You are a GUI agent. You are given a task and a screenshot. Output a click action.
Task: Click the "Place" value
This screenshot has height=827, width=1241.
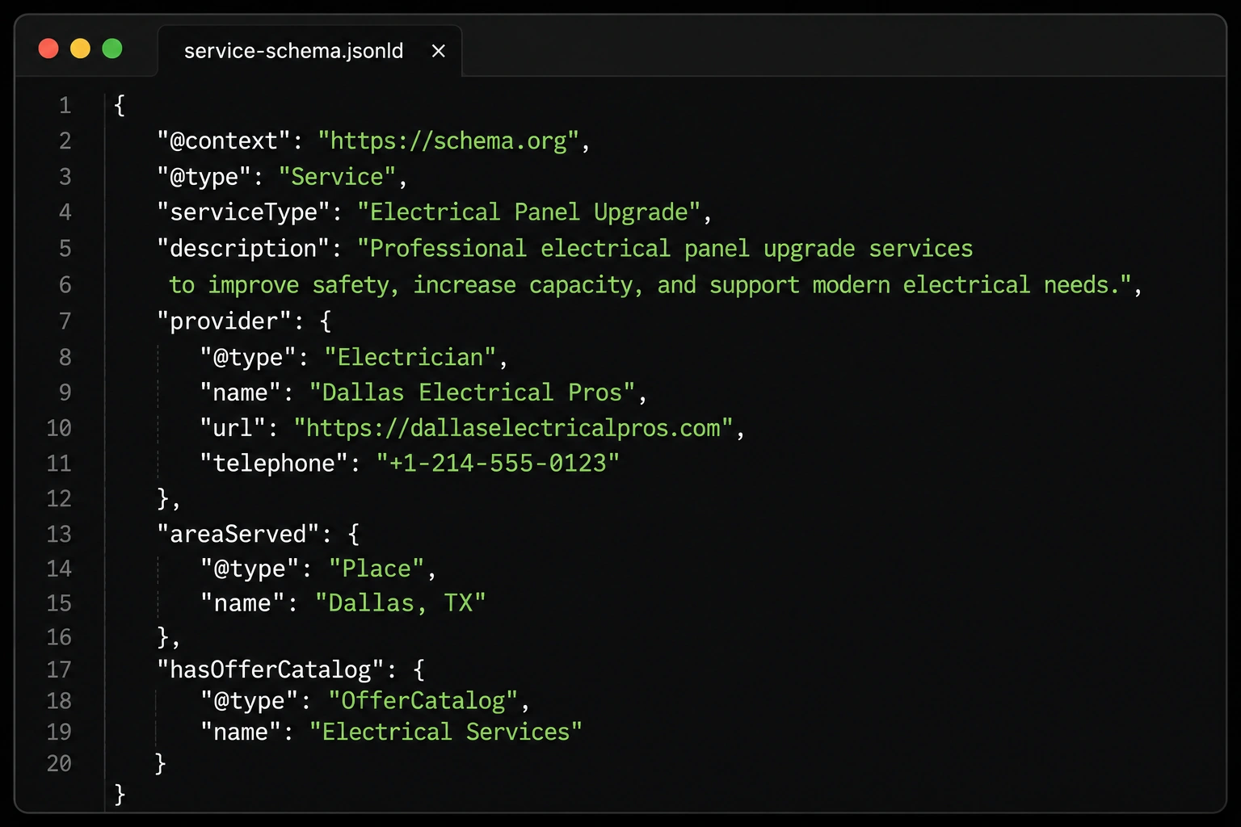pyautogui.click(x=377, y=569)
